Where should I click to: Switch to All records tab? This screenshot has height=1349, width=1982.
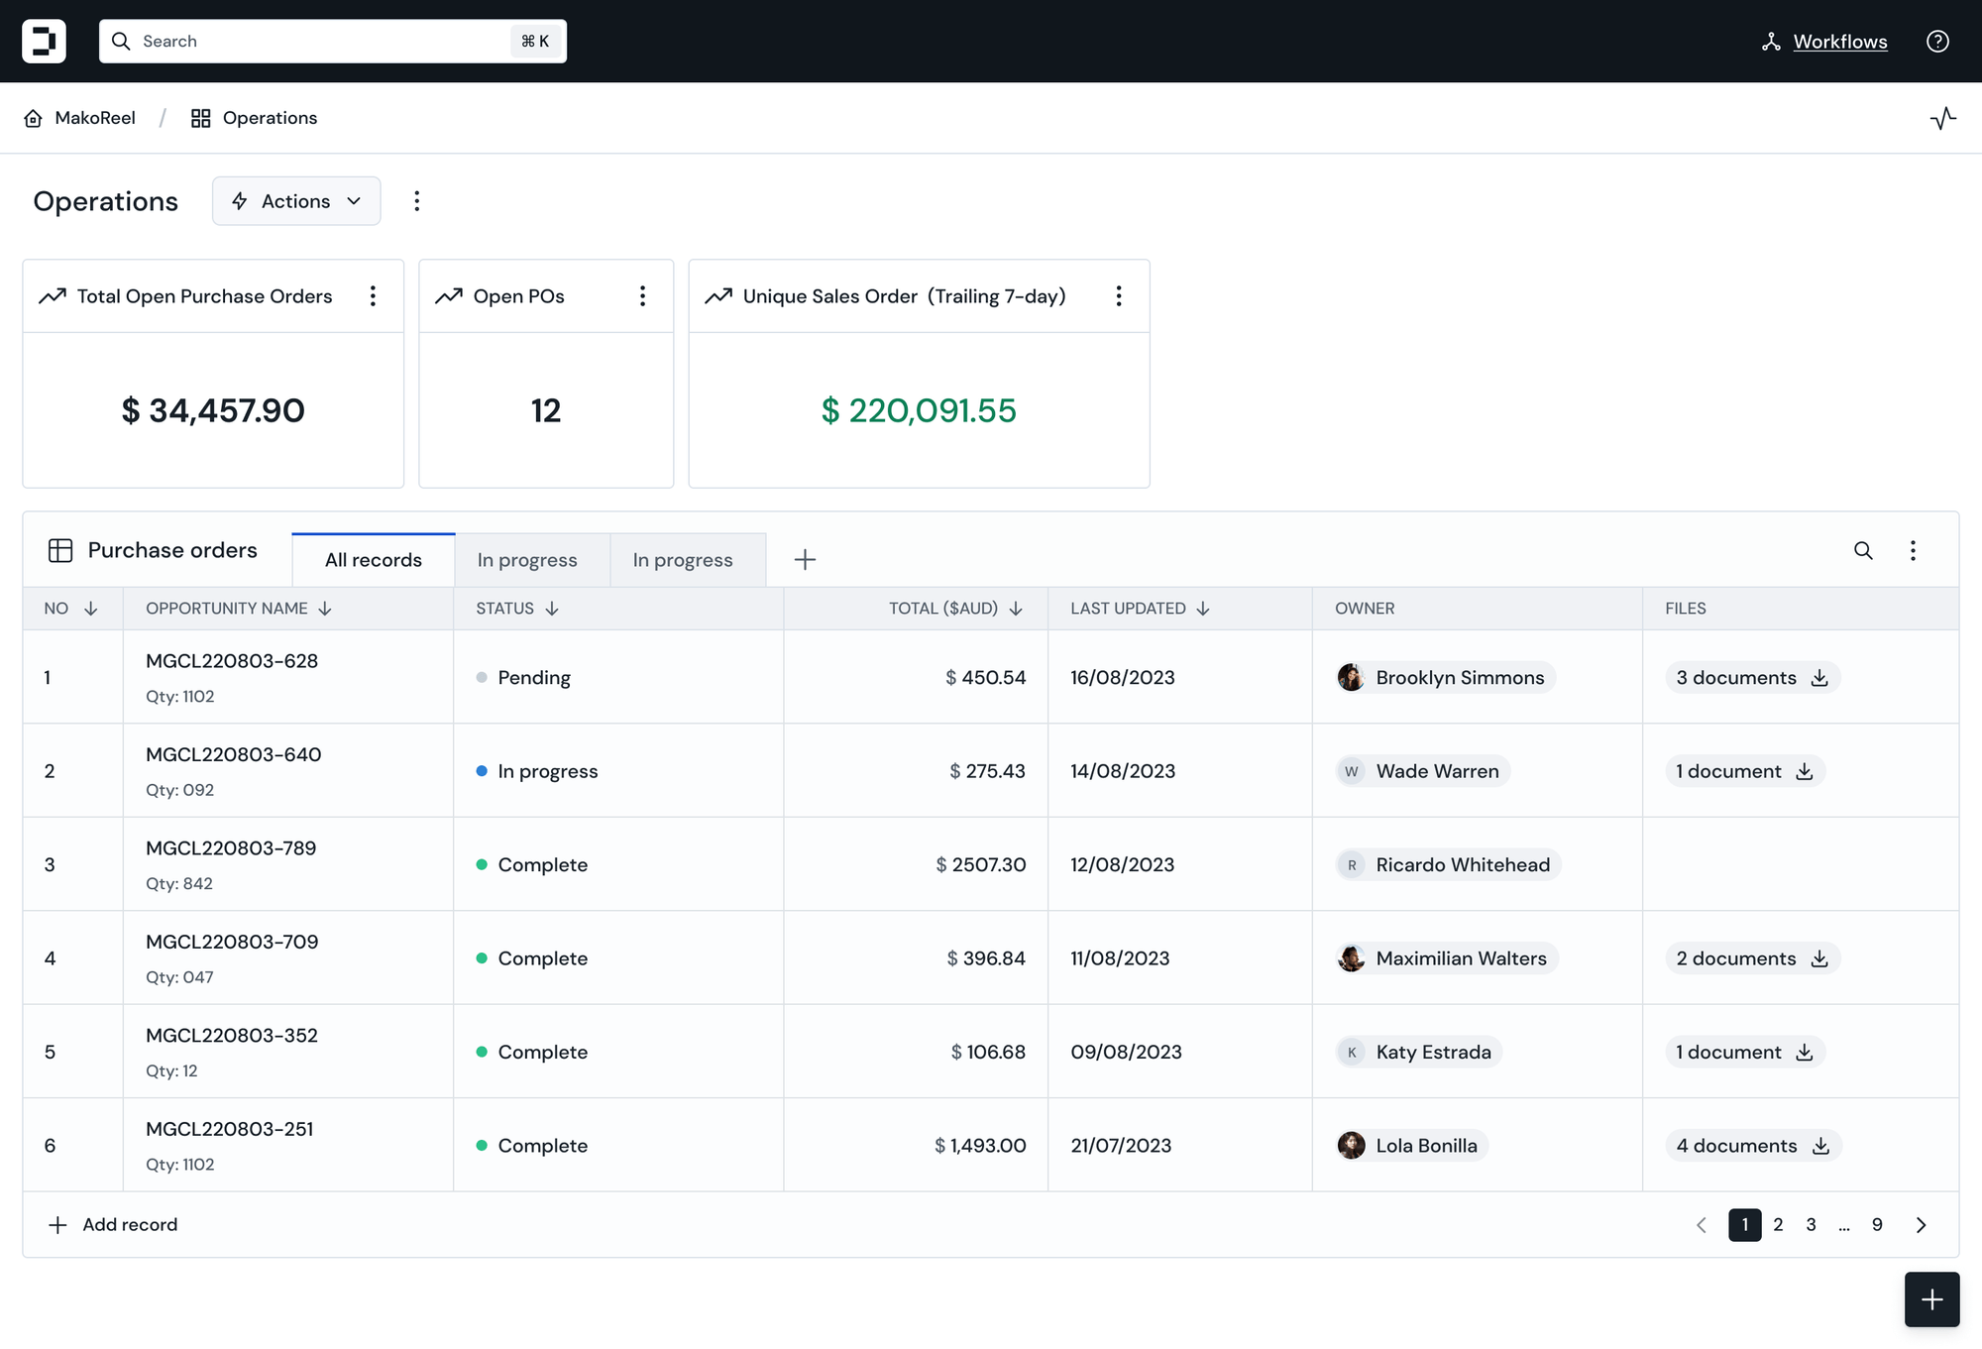tap(374, 560)
